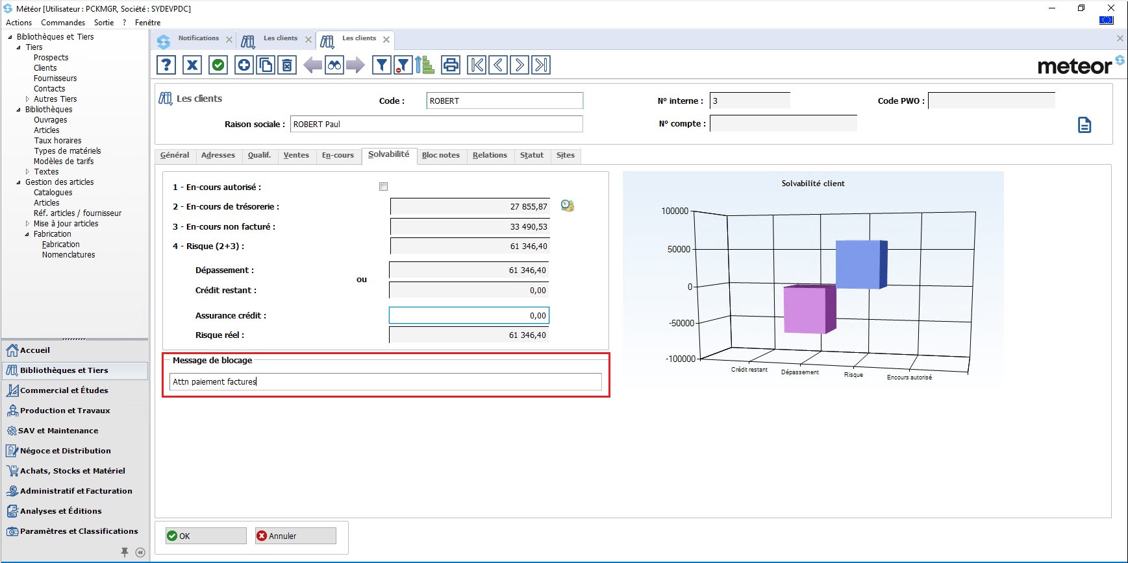The width and height of the screenshot is (1128, 563).
Task: Click the green checkmark validate toolbar icon
Action: click(218, 65)
